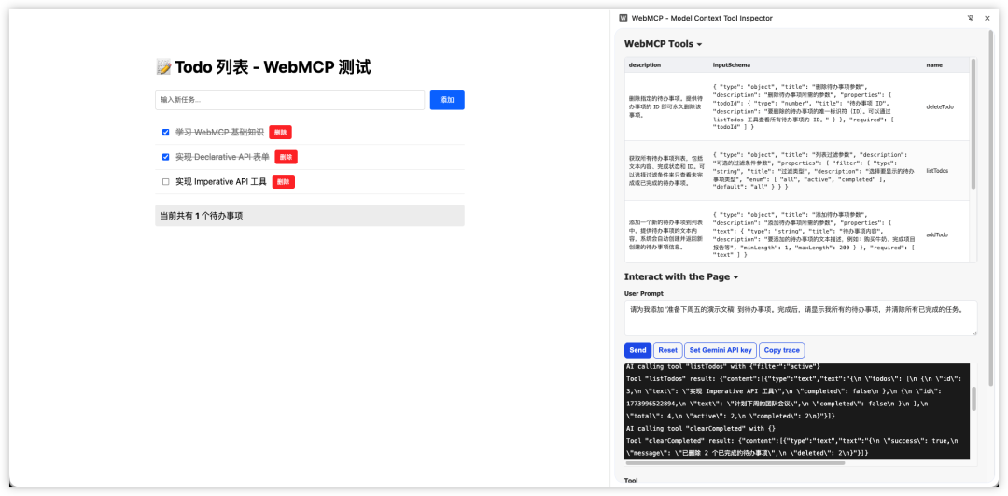Viewport: 1008px width, 496px height.
Task: Click into the User Prompt textarea
Action: [x=801, y=318]
